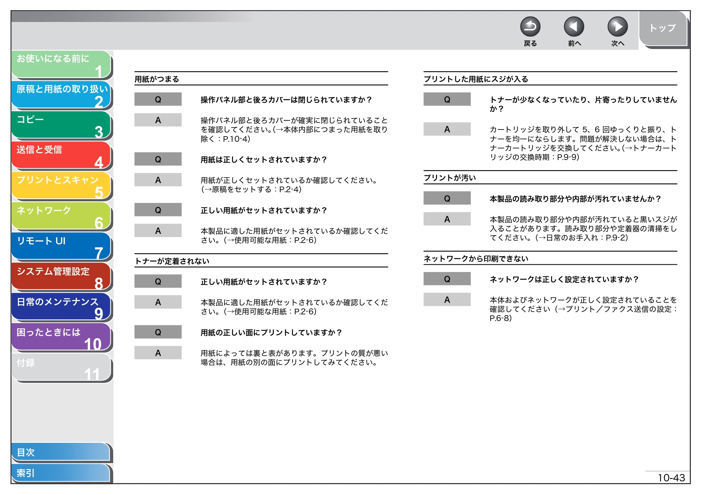
Task: Go to chapter 7 リモート UI
Action: coord(61,246)
